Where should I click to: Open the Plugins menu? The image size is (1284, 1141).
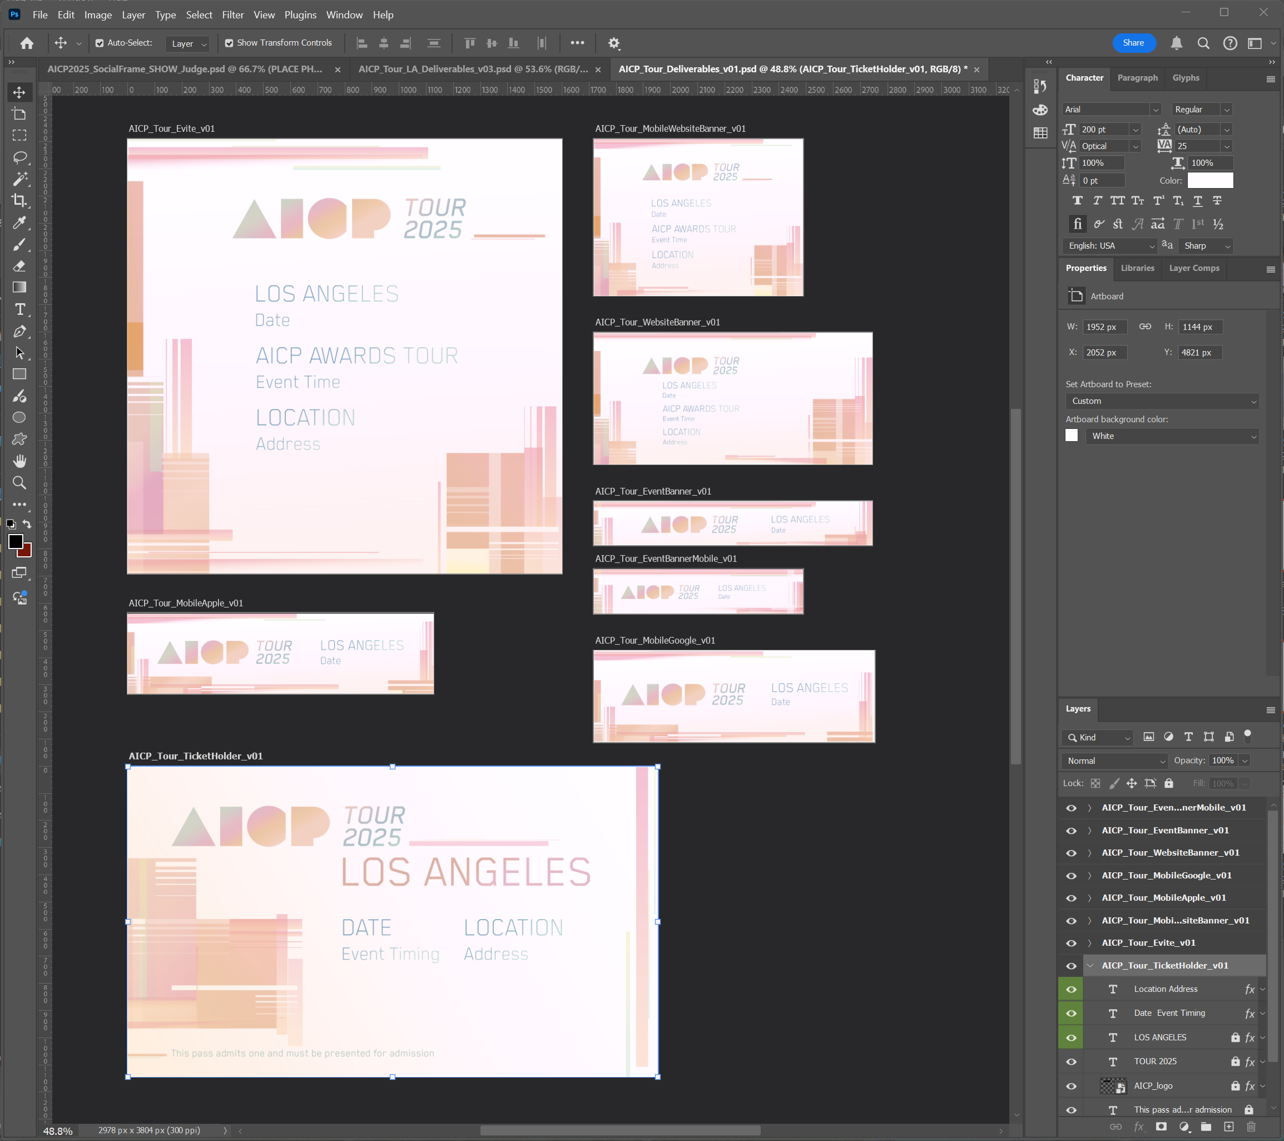click(300, 14)
